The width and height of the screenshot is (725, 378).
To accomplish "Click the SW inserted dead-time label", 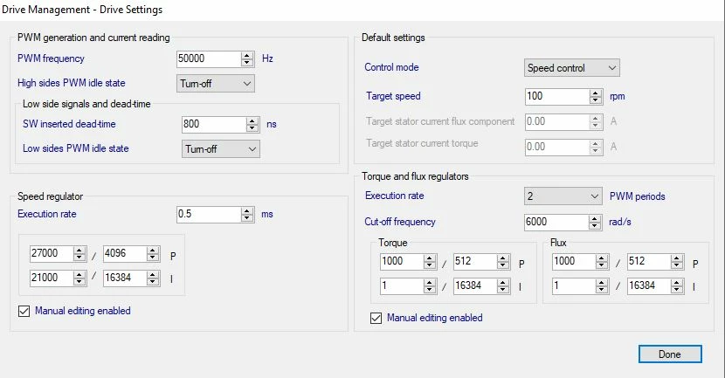I will point(69,124).
